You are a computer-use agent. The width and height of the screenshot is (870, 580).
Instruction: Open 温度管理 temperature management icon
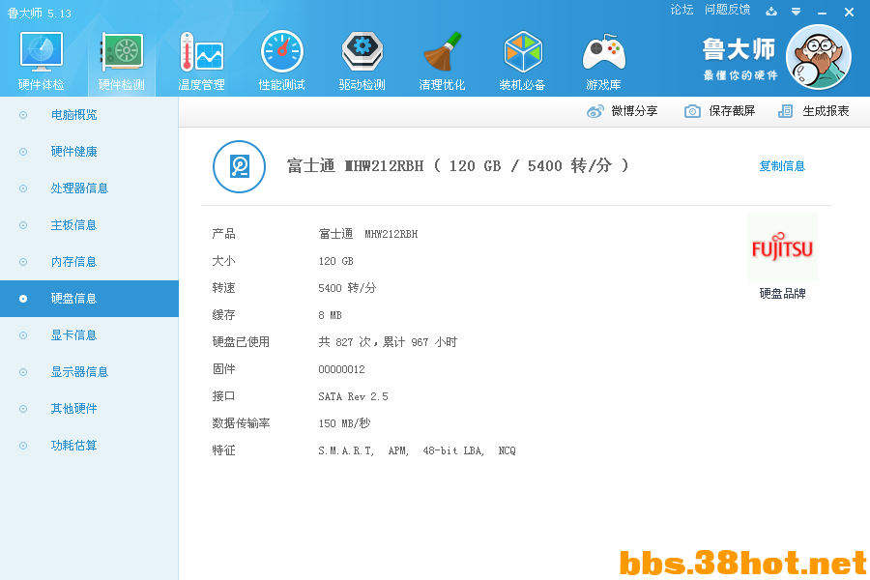click(x=201, y=51)
